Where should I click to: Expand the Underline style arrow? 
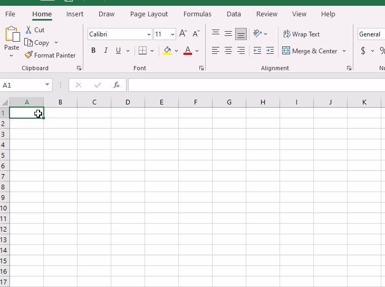click(128, 51)
